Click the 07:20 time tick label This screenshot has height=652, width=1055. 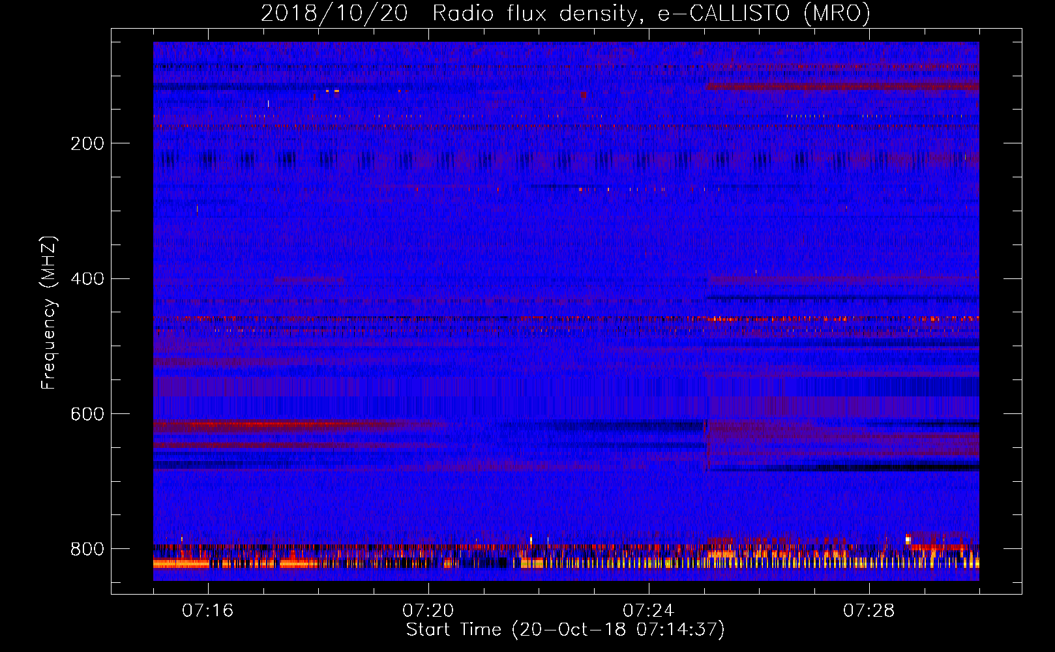coord(428,611)
